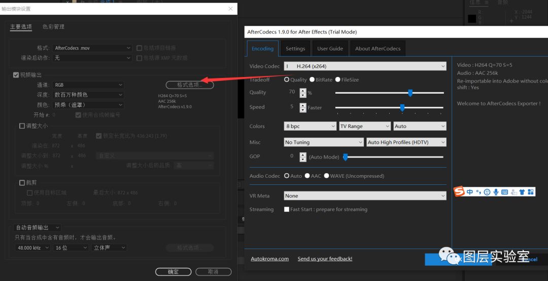Select the Quality tradeoff radio button
This screenshot has width=548, height=281.
pos(287,79)
